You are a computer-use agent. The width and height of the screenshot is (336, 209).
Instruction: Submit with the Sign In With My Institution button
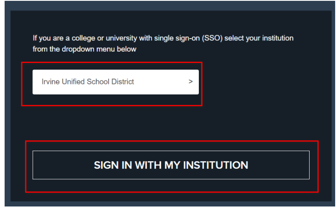coord(171,165)
